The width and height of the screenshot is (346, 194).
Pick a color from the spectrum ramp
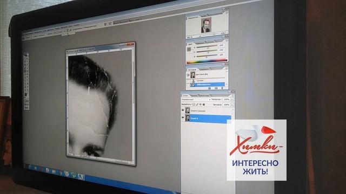click(207, 61)
